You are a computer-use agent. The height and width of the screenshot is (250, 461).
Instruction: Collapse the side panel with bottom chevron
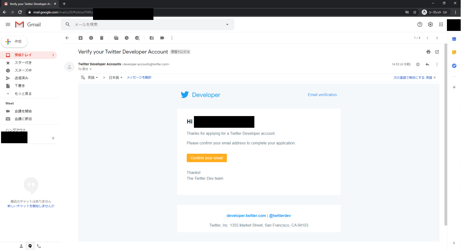point(454,243)
